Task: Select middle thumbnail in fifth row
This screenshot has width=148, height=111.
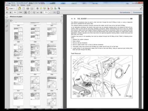Action: click(35, 83)
